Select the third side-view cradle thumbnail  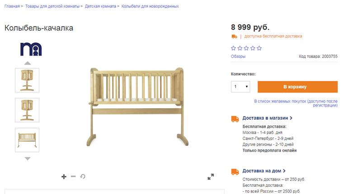click(x=27, y=140)
